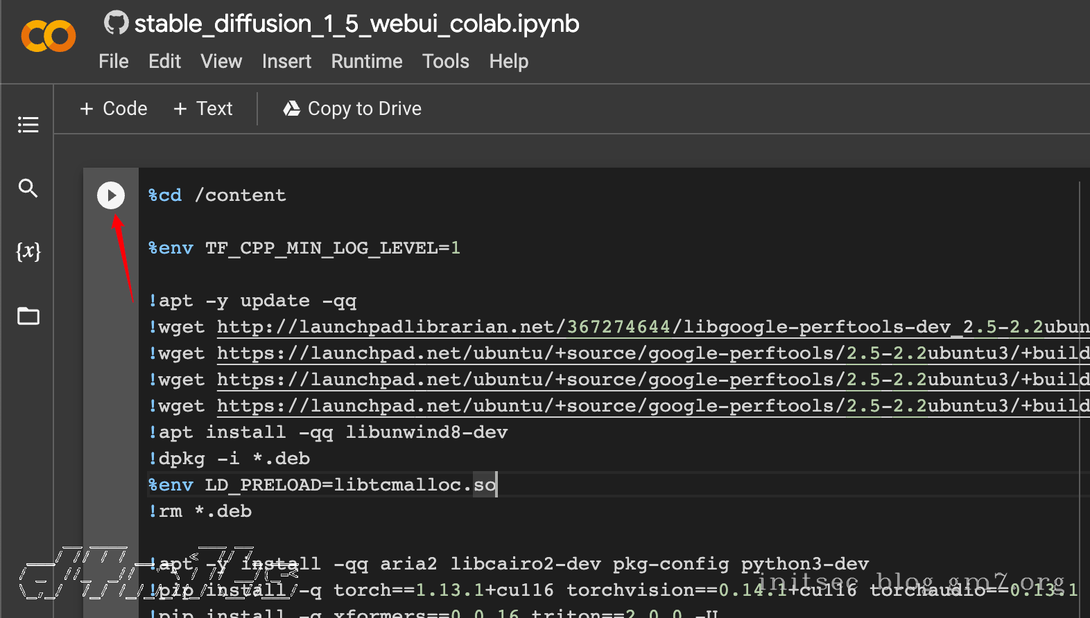Add a new code cell with + Code
This screenshot has height=618, width=1090.
[114, 109]
